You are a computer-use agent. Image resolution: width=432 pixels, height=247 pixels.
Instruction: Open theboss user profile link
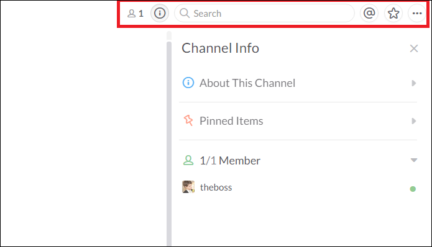(216, 187)
